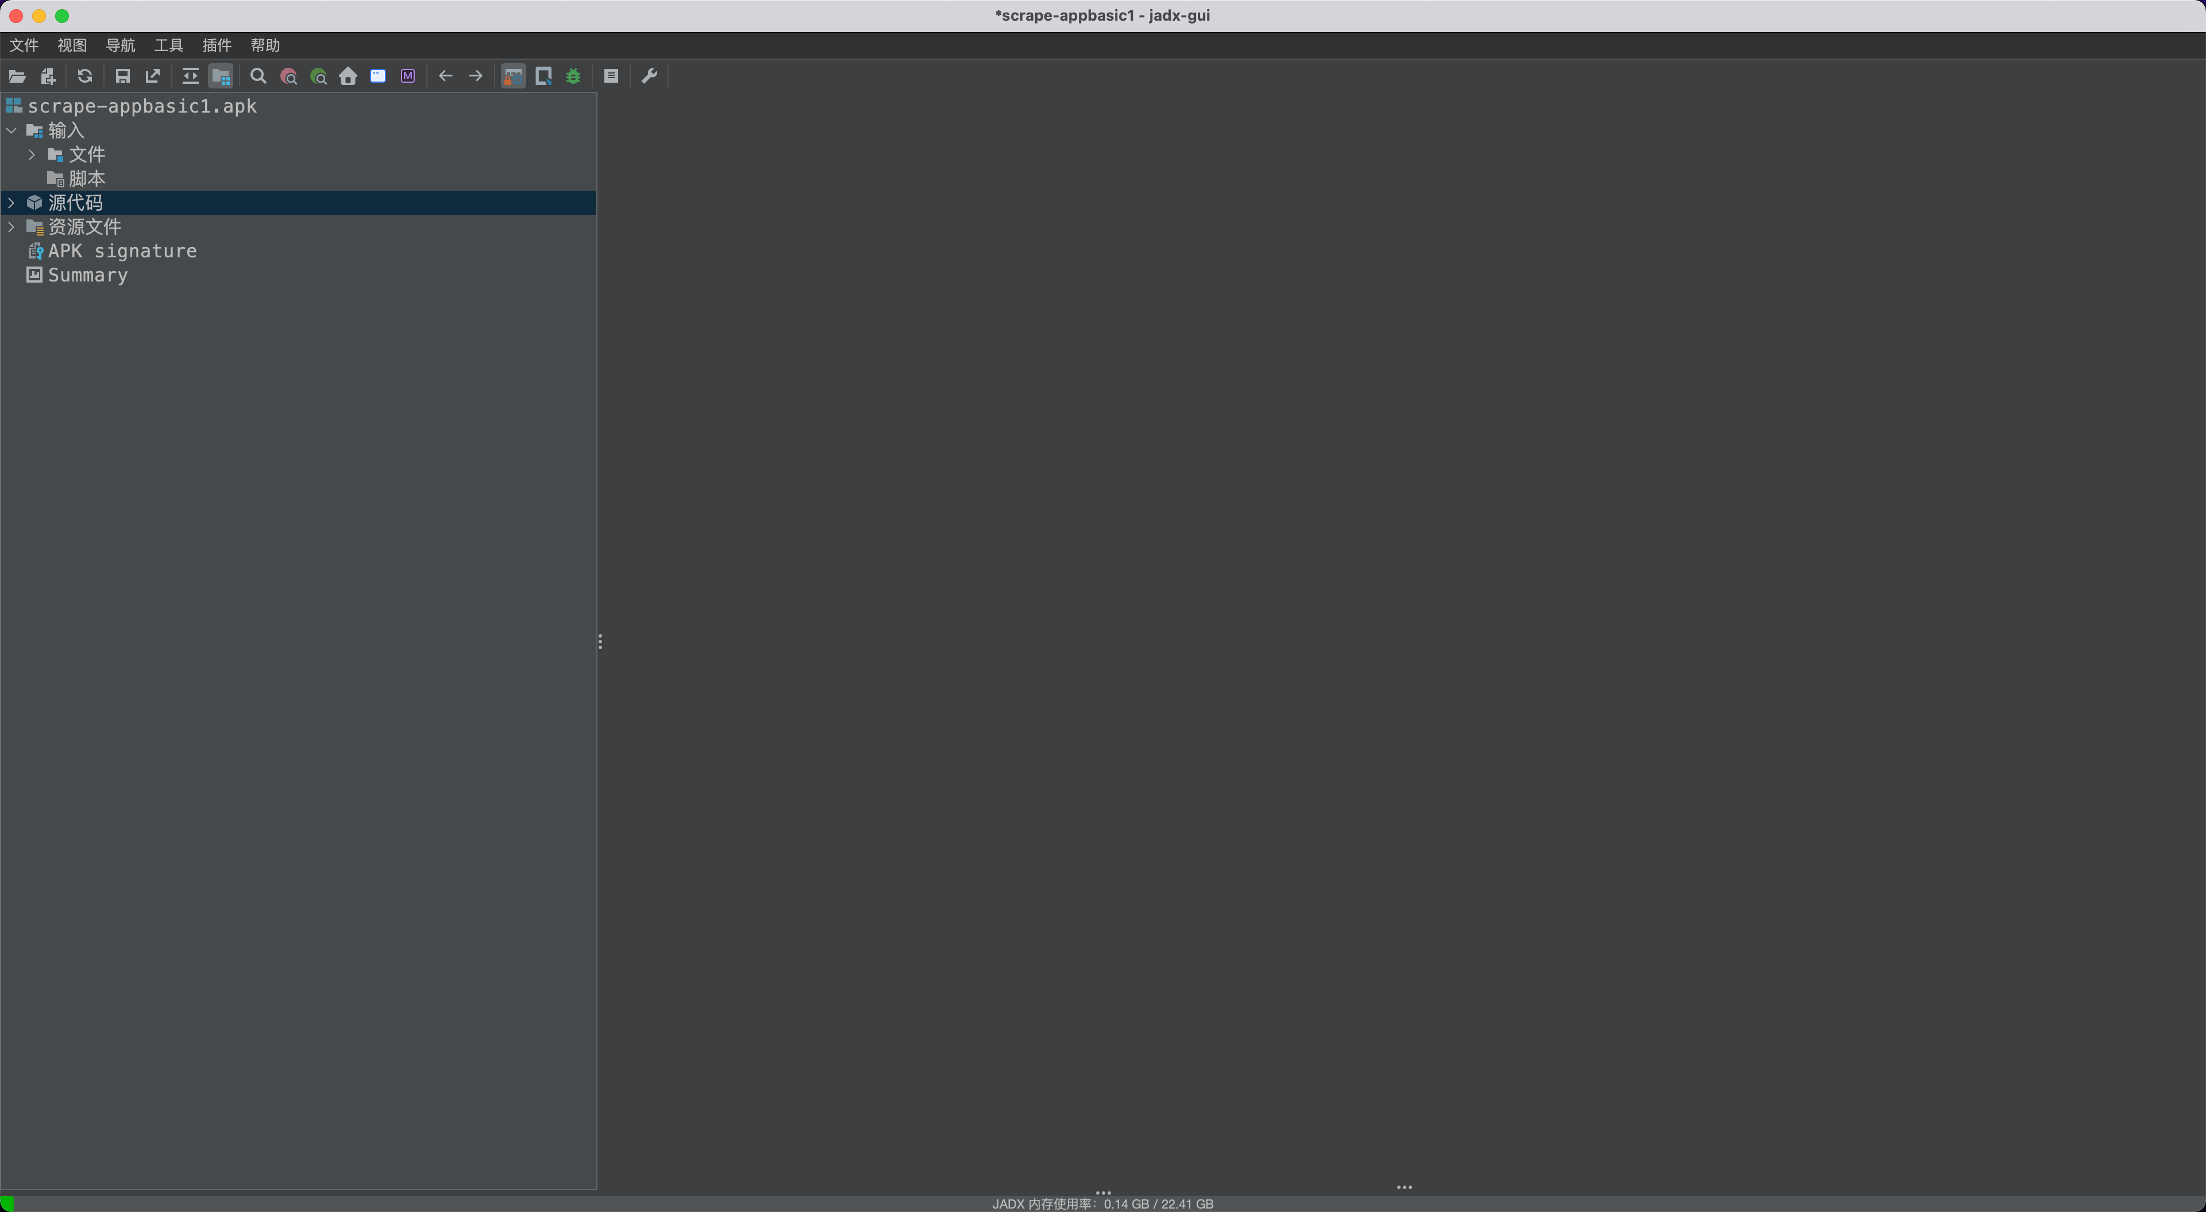Open class search red icon
The image size is (2206, 1212).
point(288,76)
